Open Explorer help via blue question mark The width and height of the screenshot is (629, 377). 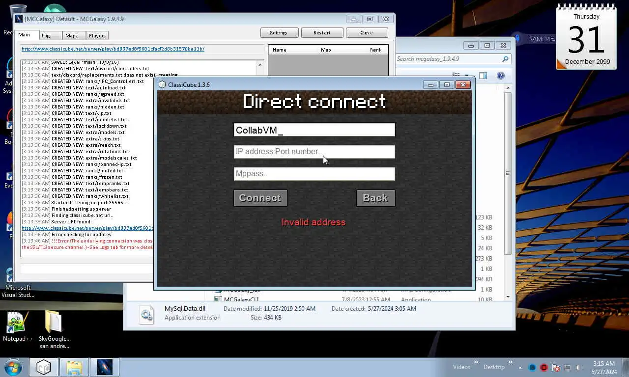point(500,76)
